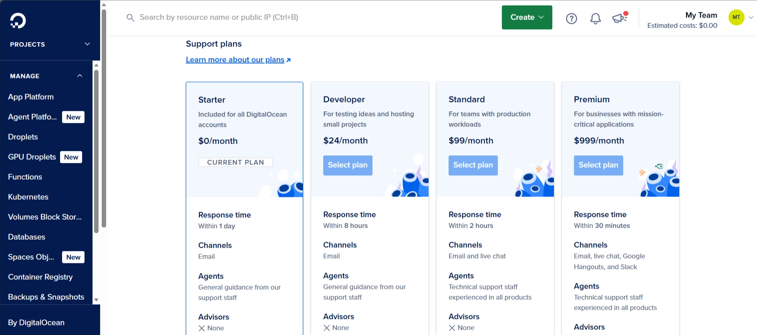
Task: Click the sidebar scroll down arrow
Action: point(96,300)
